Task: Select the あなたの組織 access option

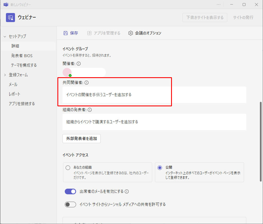Action: 68,167
